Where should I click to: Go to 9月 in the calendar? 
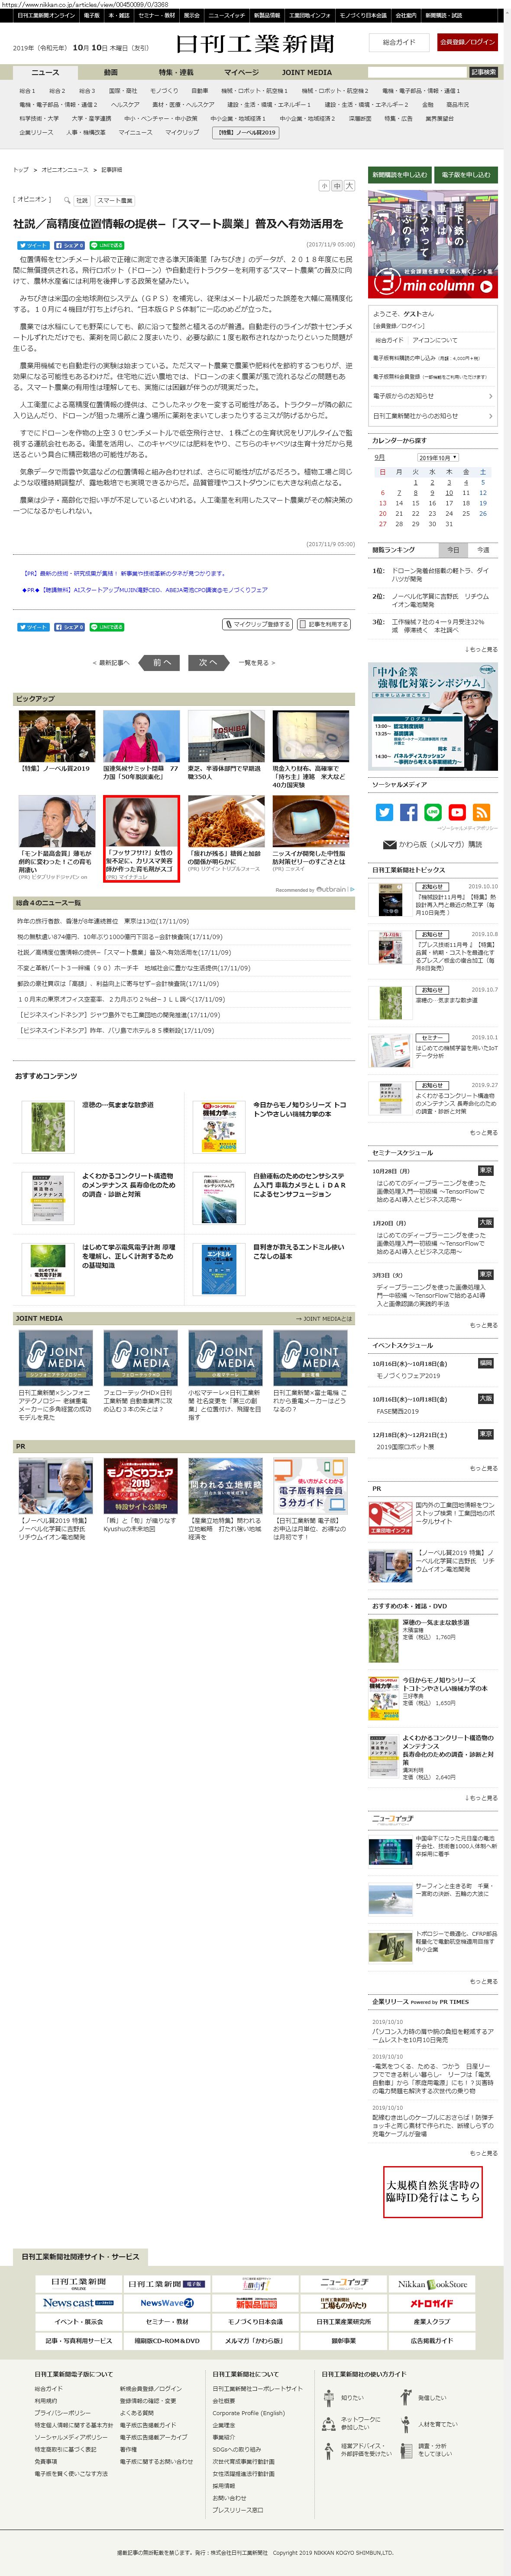click(x=379, y=458)
